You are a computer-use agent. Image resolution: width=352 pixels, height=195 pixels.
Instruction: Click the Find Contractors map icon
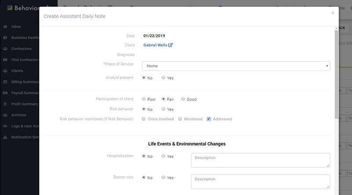(x=5, y=59)
